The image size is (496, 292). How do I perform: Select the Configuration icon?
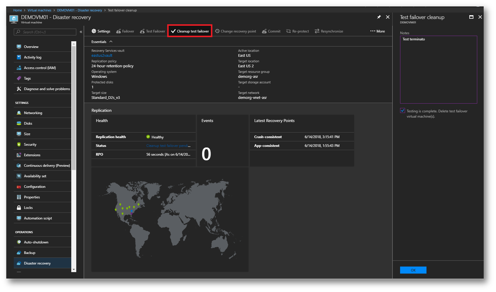[19, 186]
